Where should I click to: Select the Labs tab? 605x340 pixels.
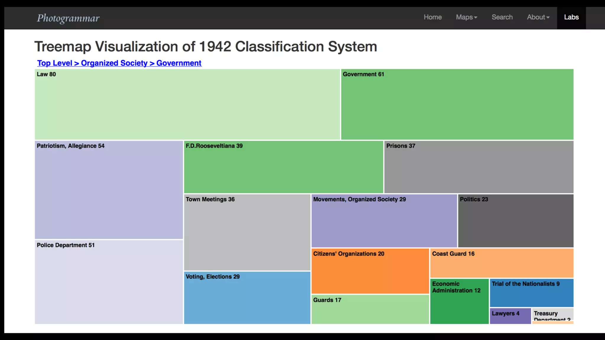(571, 17)
